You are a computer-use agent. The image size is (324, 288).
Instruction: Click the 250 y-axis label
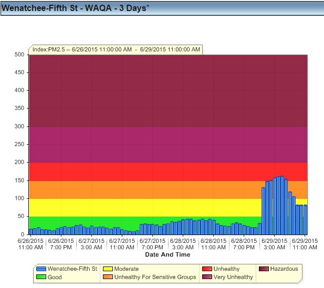click(19, 144)
